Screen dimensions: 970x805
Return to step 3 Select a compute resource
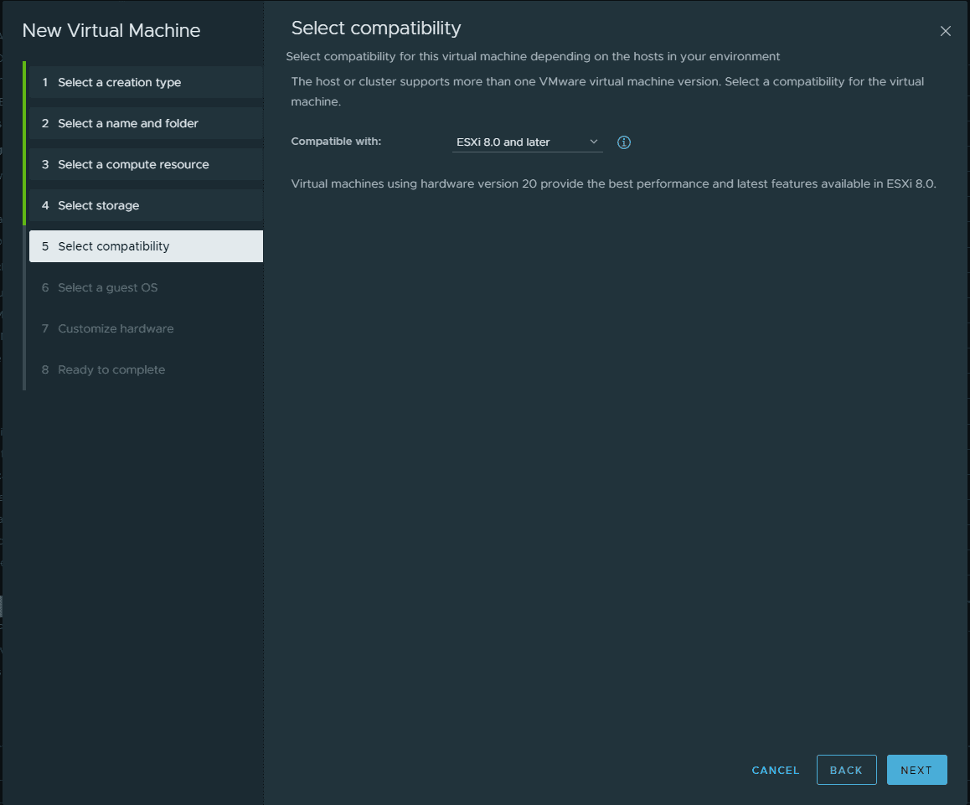133,164
